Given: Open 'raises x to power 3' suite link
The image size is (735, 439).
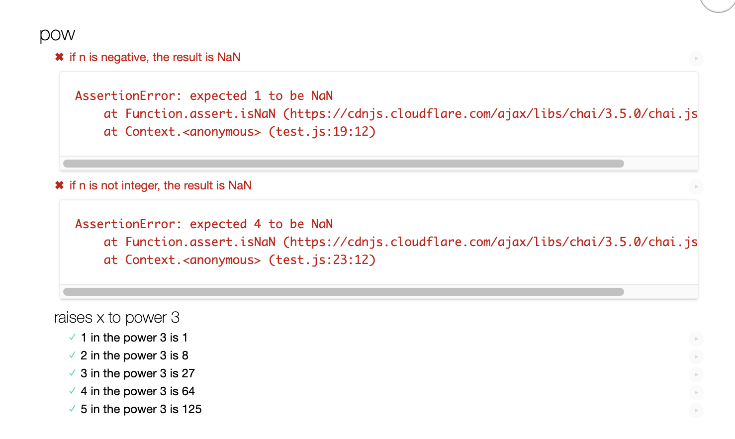Looking at the screenshot, I should (116, 317).
